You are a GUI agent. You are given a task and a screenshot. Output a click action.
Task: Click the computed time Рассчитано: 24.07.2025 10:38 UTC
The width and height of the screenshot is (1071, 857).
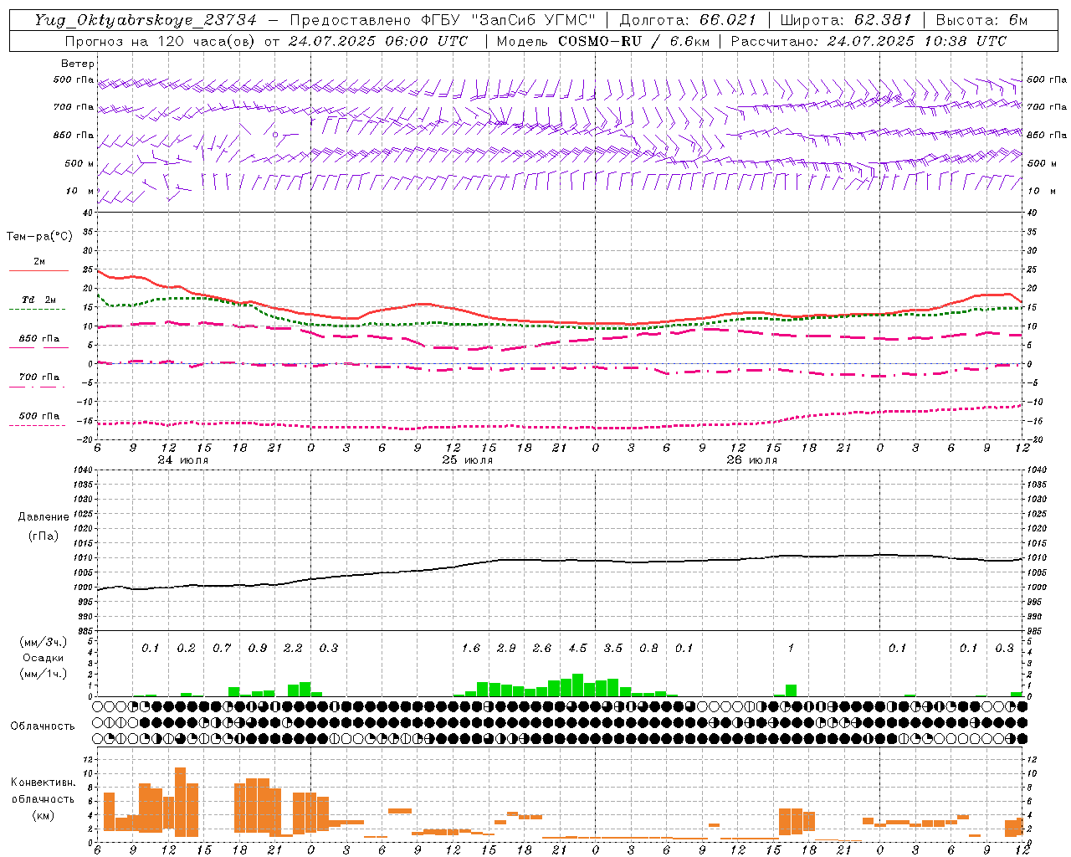[x=869, y=41]
